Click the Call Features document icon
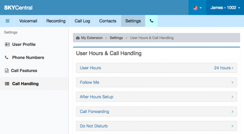 (x=7, y=71)
